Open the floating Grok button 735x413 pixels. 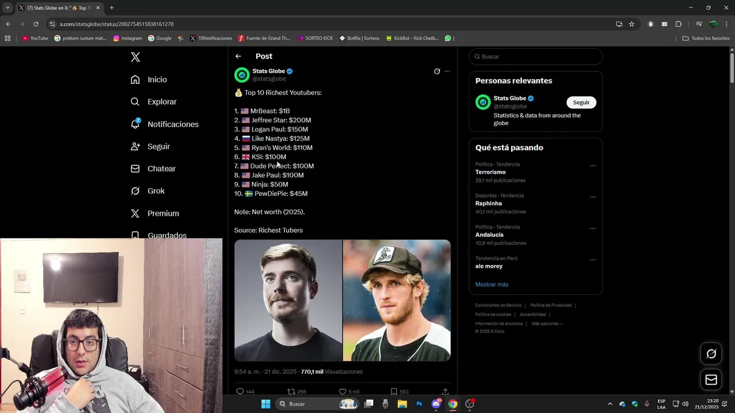click(x=711, y=354)
